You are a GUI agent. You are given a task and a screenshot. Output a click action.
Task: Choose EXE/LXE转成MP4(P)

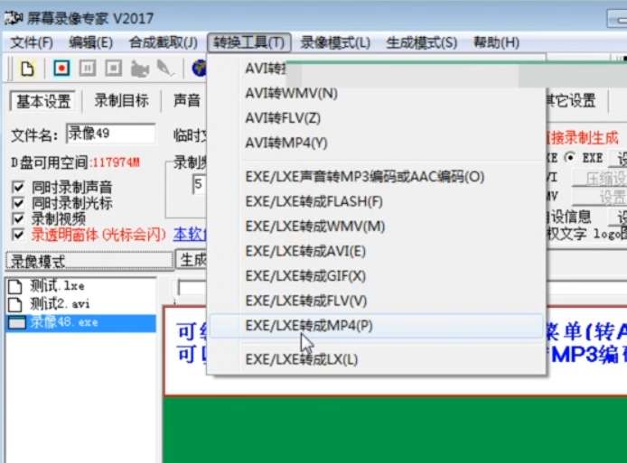(377, 326)
